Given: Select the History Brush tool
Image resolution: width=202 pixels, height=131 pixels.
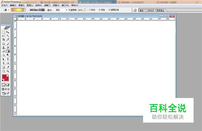Looking at the screenshot, I should [x=8, y=48].
